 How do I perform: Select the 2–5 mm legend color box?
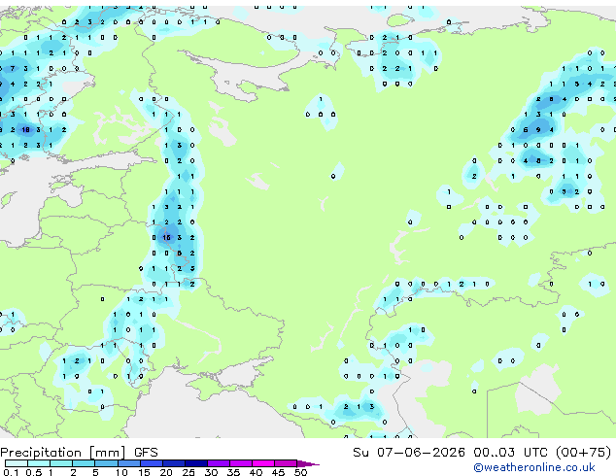(x=84, y=463)
